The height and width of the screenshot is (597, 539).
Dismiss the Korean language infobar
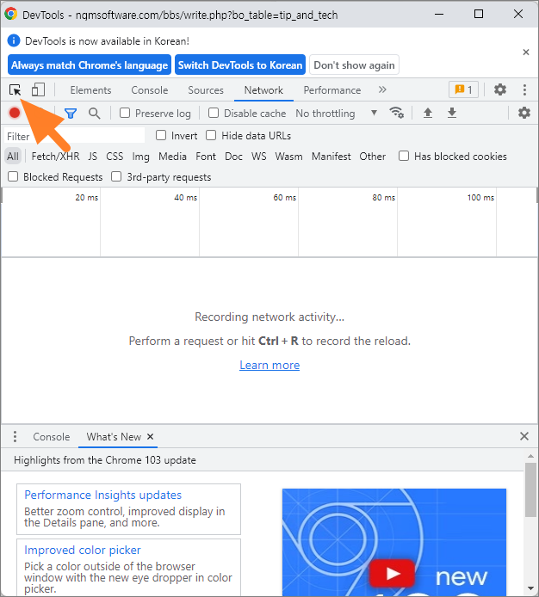(526, 52)
